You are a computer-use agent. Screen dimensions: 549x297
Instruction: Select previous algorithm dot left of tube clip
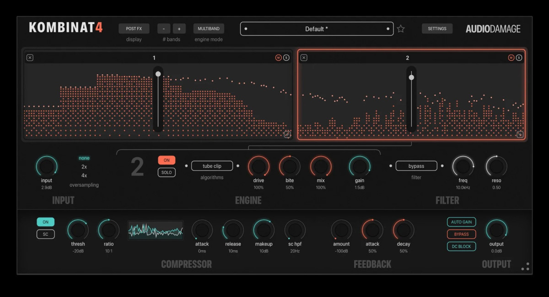[186, 166]
